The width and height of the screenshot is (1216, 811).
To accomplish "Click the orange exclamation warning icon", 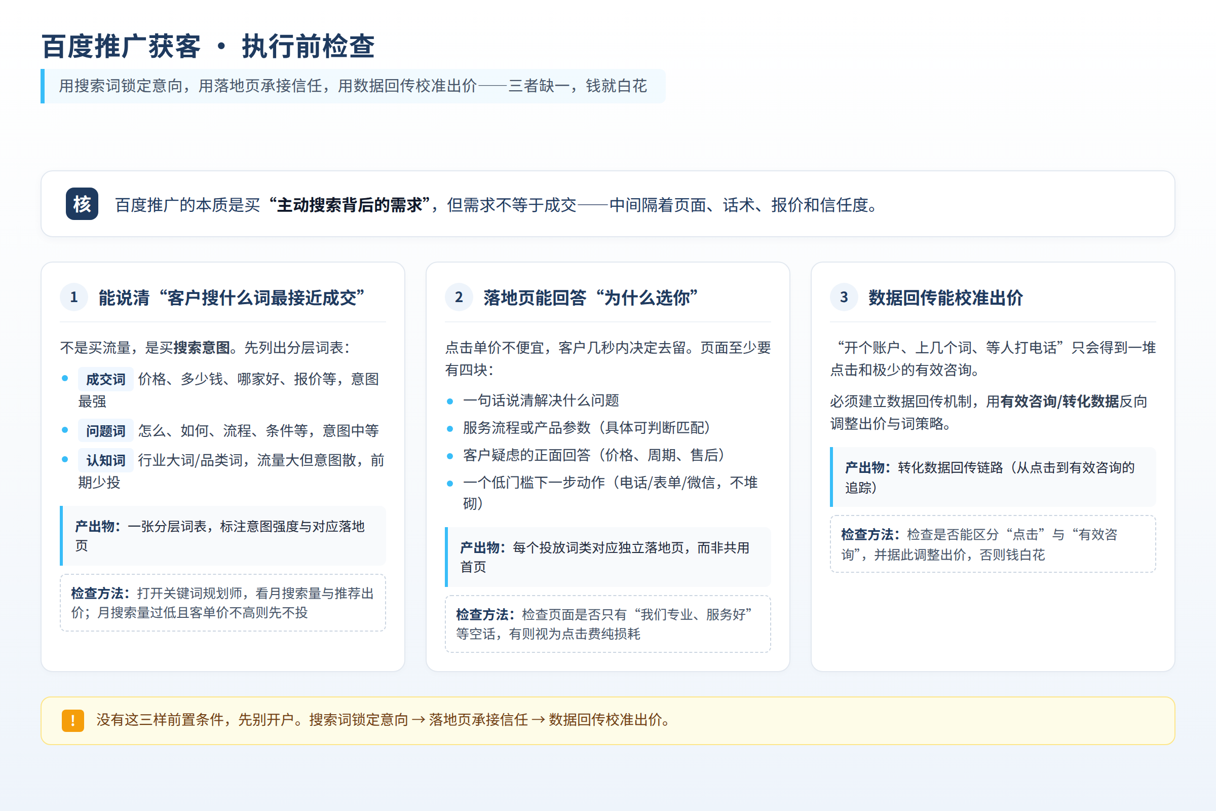I will [73, 720].
